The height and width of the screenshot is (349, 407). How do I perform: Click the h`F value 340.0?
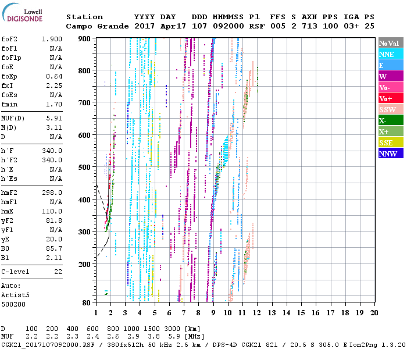pyautogui.click(x=52, y=151)
